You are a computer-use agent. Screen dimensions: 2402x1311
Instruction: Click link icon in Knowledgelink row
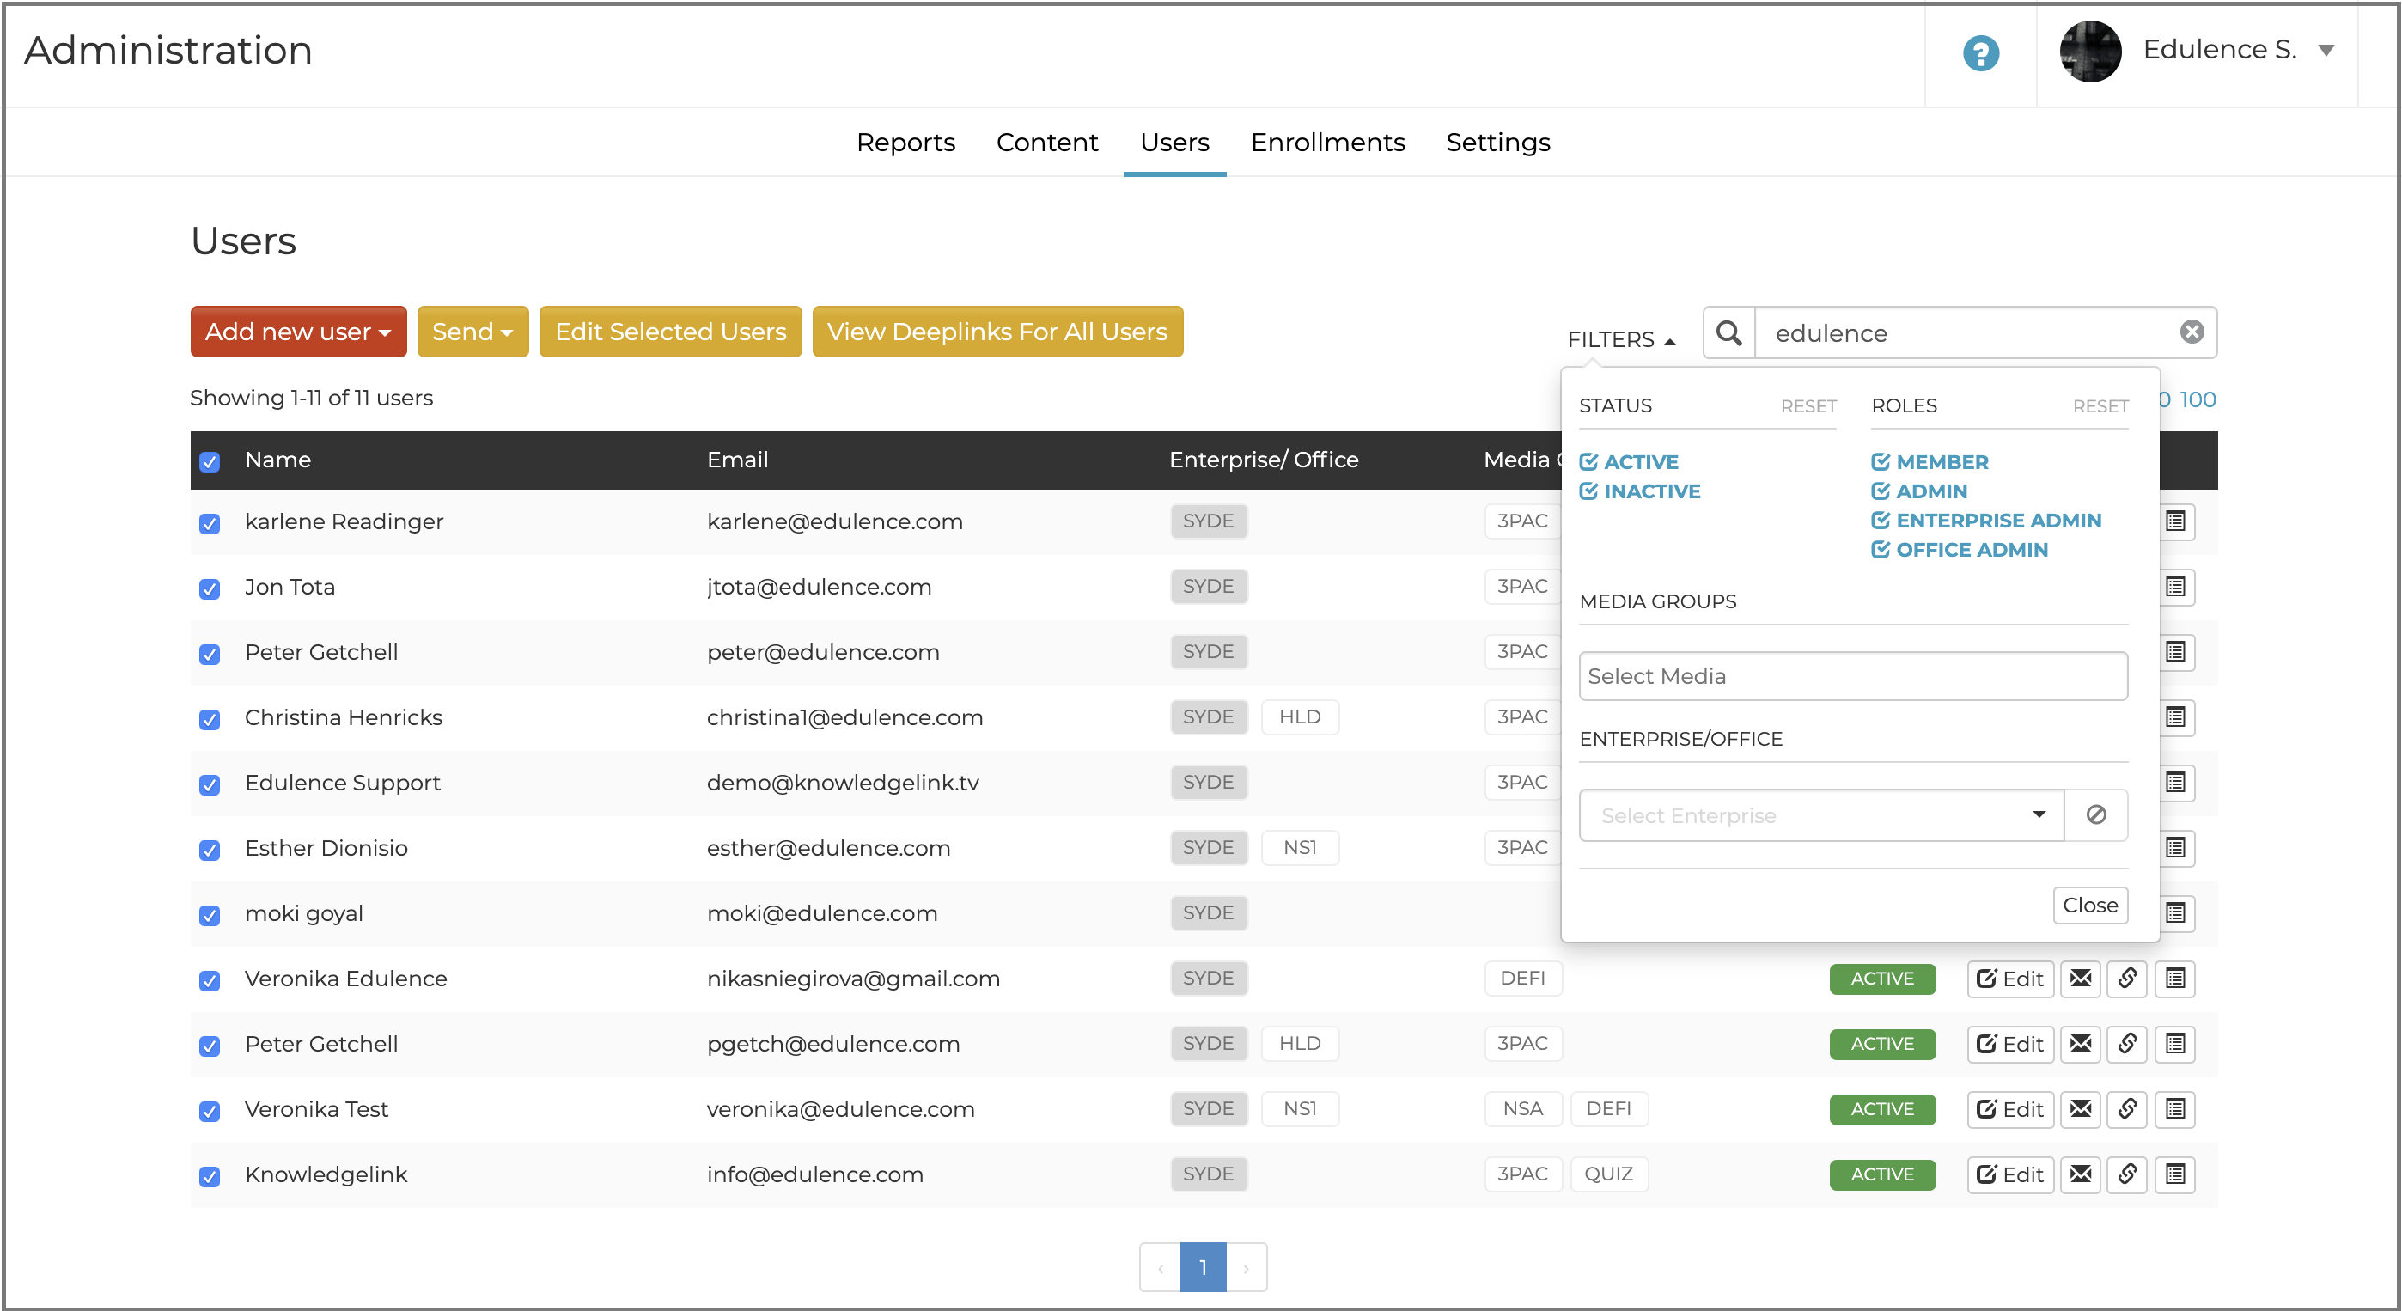2127,1174
